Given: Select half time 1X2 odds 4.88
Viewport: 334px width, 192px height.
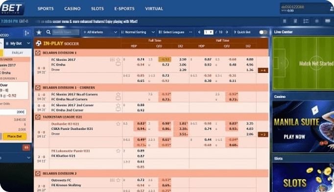Looking at the screenshot, I should click(x=250, y=59).
